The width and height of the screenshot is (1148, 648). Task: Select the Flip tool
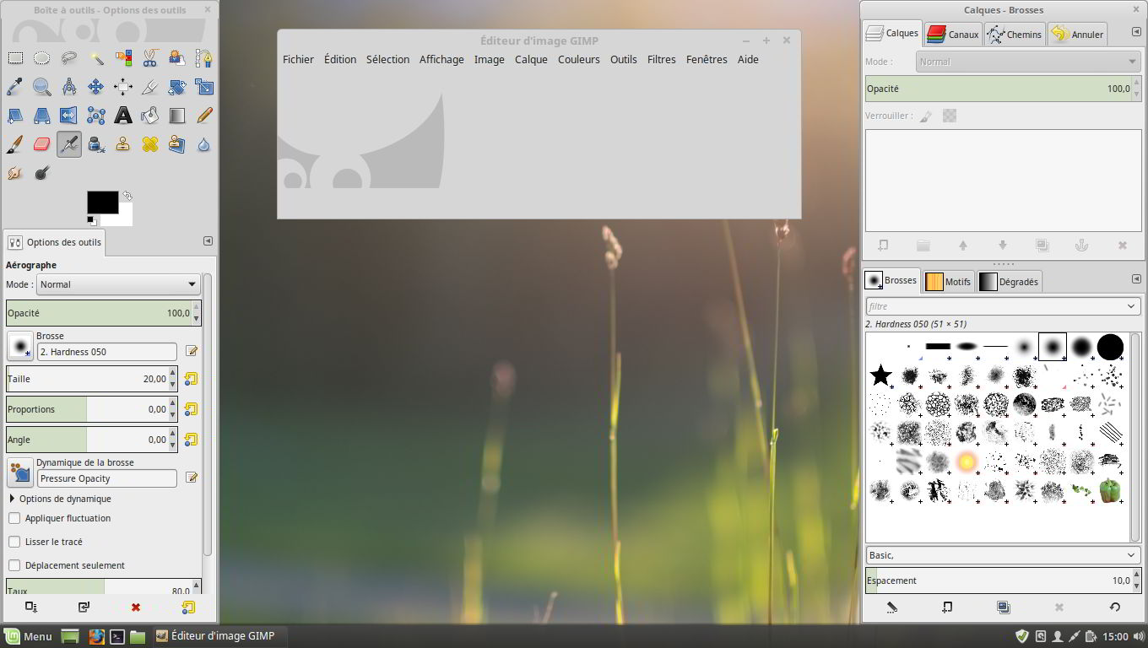[x=69, y=116]
